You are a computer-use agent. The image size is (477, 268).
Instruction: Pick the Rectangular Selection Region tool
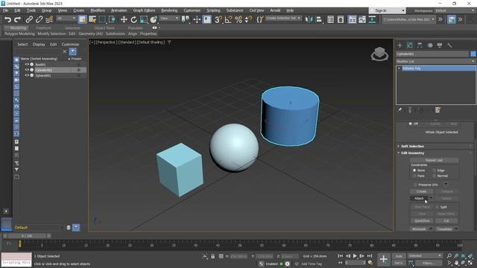click(102, 20)
